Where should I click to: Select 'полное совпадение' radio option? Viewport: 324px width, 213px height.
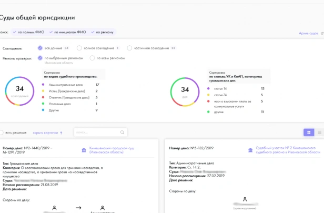point(79,48)
